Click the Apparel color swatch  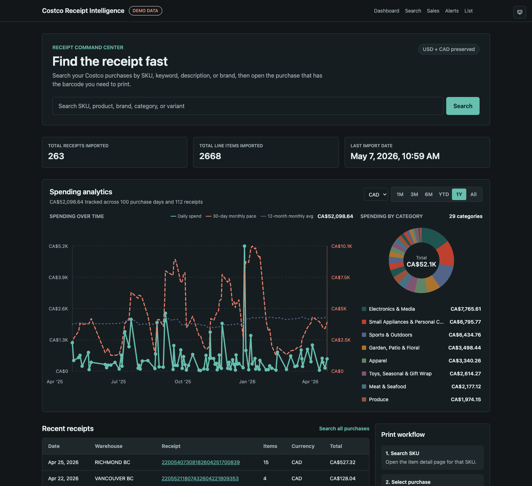point(364,361)
